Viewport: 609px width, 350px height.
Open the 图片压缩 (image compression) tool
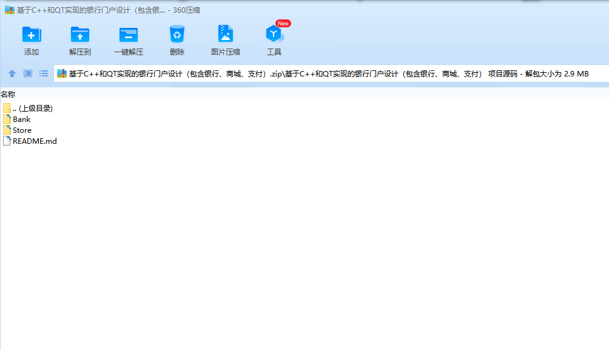226,34
